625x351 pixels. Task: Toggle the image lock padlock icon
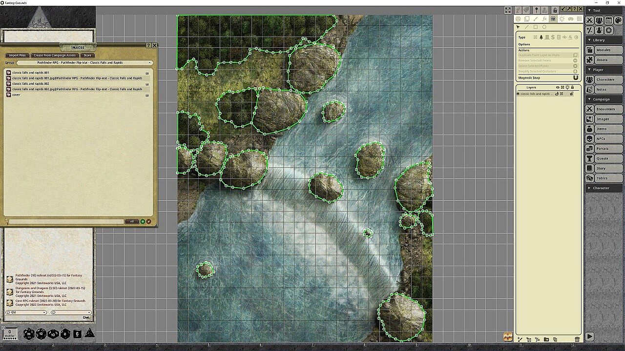tap(555, 10)
